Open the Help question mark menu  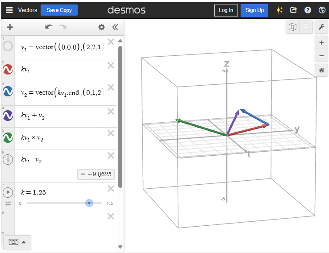click(x=308, y=10)
